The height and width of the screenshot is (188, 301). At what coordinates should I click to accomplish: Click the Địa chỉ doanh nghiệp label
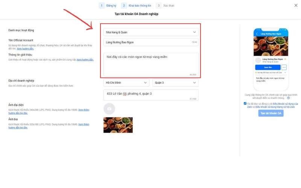point(21,80)
